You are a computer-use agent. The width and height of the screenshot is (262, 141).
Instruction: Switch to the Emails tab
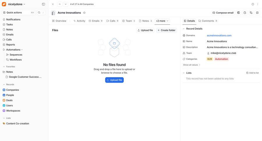95,21
